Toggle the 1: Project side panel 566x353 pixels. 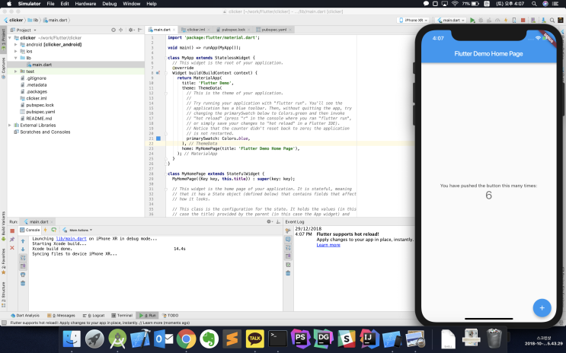tap(3, 36)
